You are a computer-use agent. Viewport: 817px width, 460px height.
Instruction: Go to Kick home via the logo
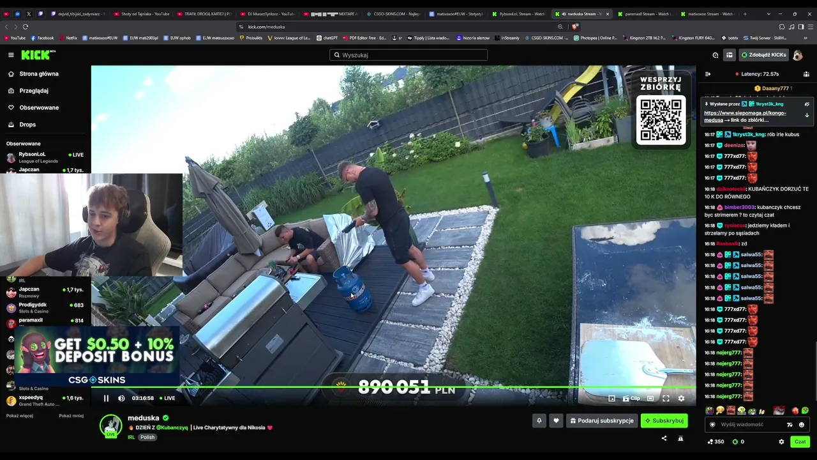[x=38, y=55]
